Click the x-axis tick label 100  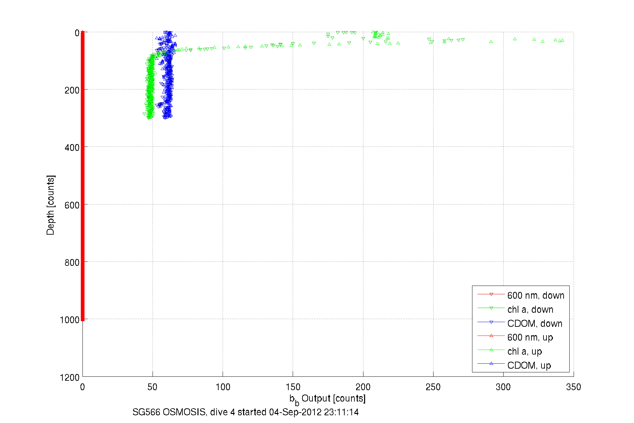tap(223, 387)
